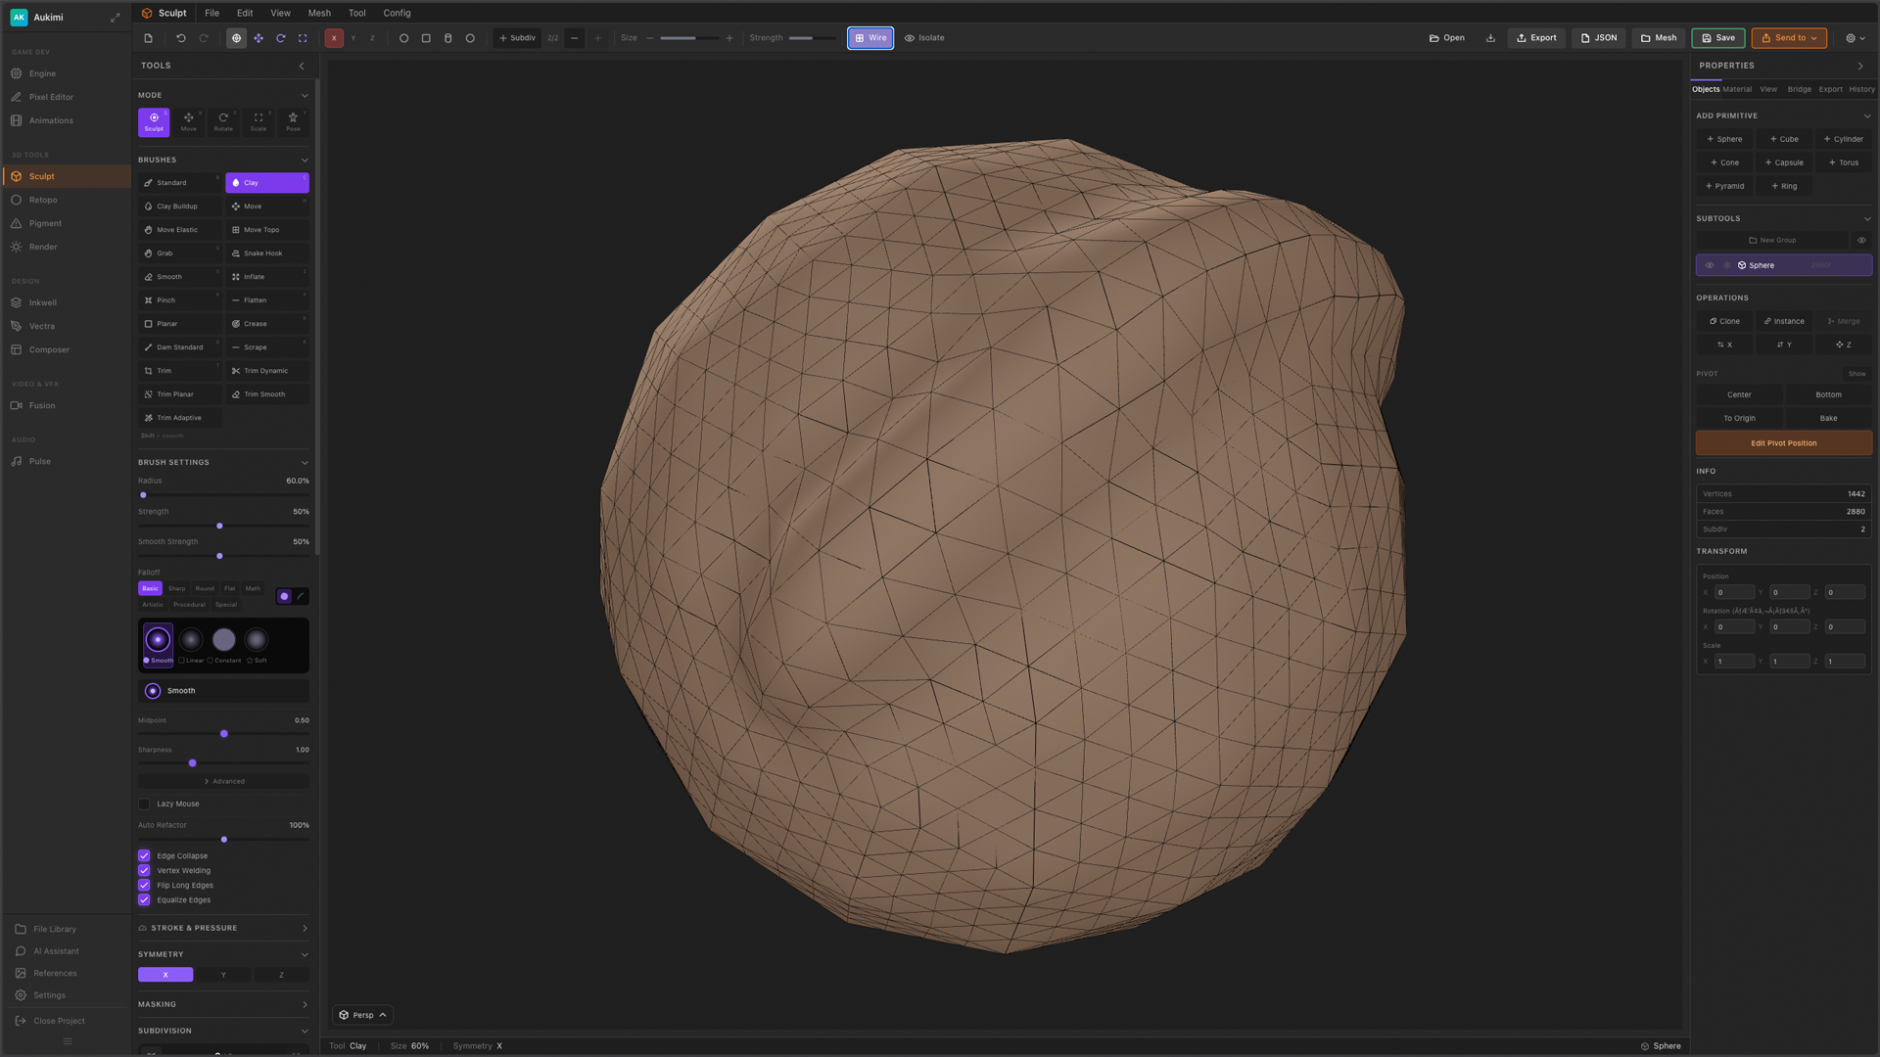Viewport: 1880px width, 1057px height.
Task: Enable the Lazy Mouse option
Action: [x=144, y=804]
